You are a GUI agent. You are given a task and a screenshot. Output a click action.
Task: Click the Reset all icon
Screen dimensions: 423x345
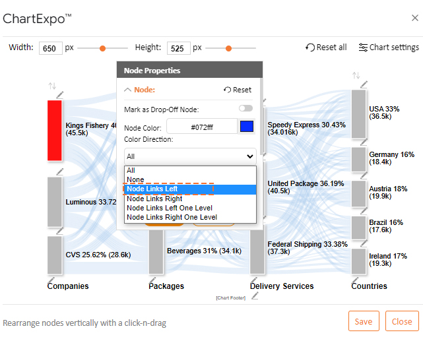(310, 47)
